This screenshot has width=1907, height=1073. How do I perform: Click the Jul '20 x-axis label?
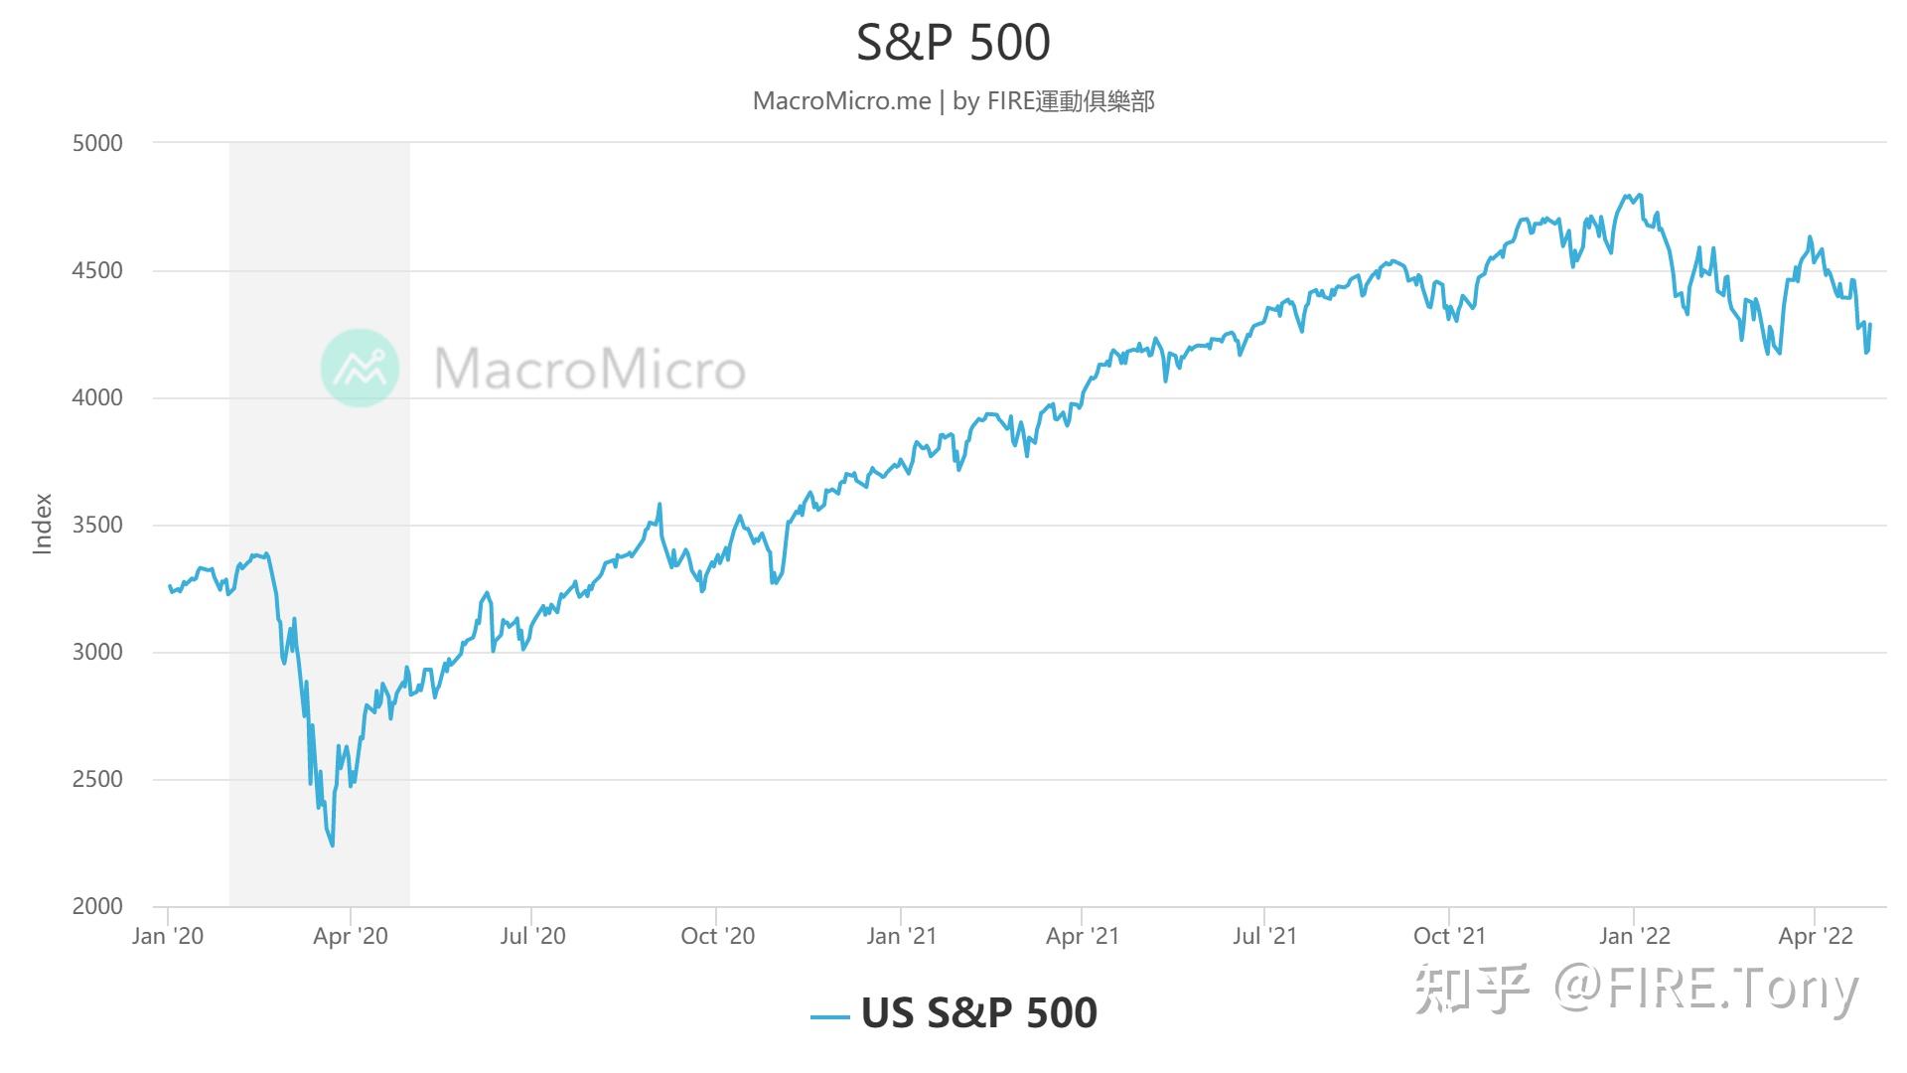pos(532,936)
